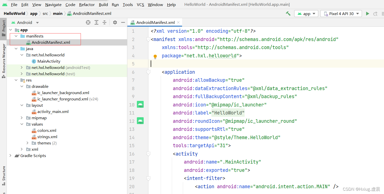Open the app run configuration dropdown
384x194 pixels.
click(x=306, y=14)
